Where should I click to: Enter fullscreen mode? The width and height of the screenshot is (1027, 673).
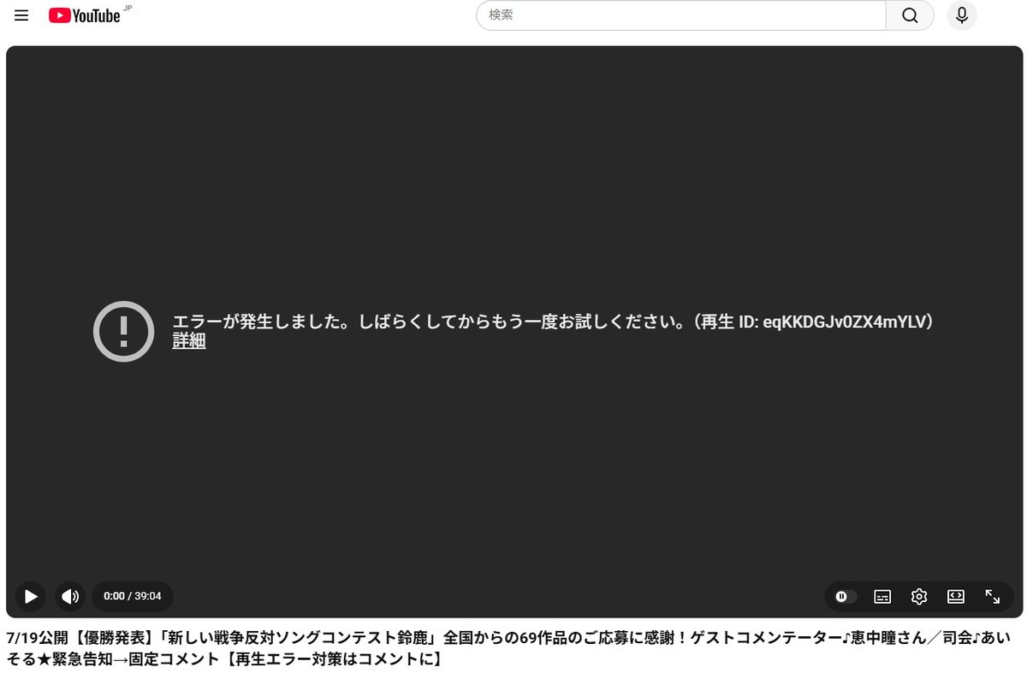[x=993, y=597]
